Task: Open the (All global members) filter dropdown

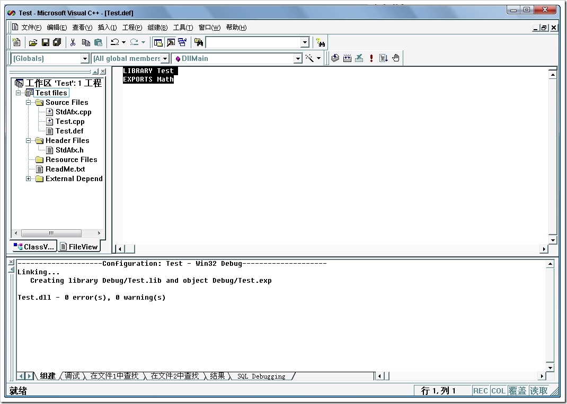Action: (x=165, y=59)
